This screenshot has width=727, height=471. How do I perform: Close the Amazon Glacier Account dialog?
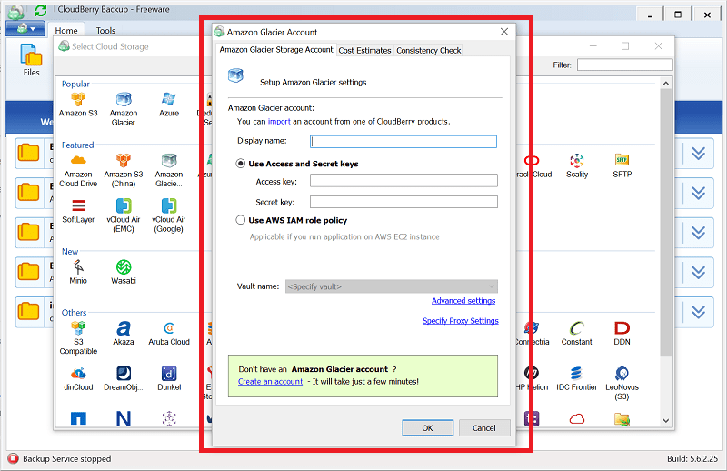tap(504, 32)
